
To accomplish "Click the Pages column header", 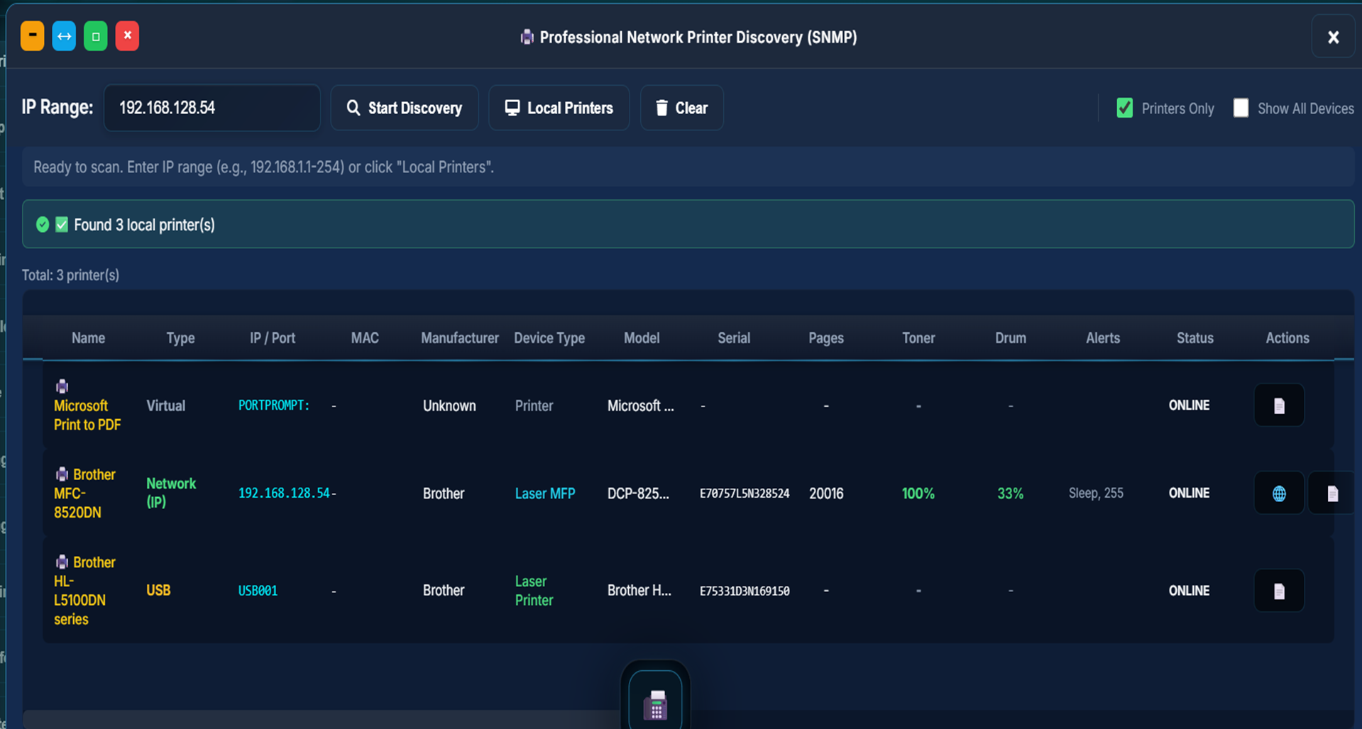I will [826, 338].
